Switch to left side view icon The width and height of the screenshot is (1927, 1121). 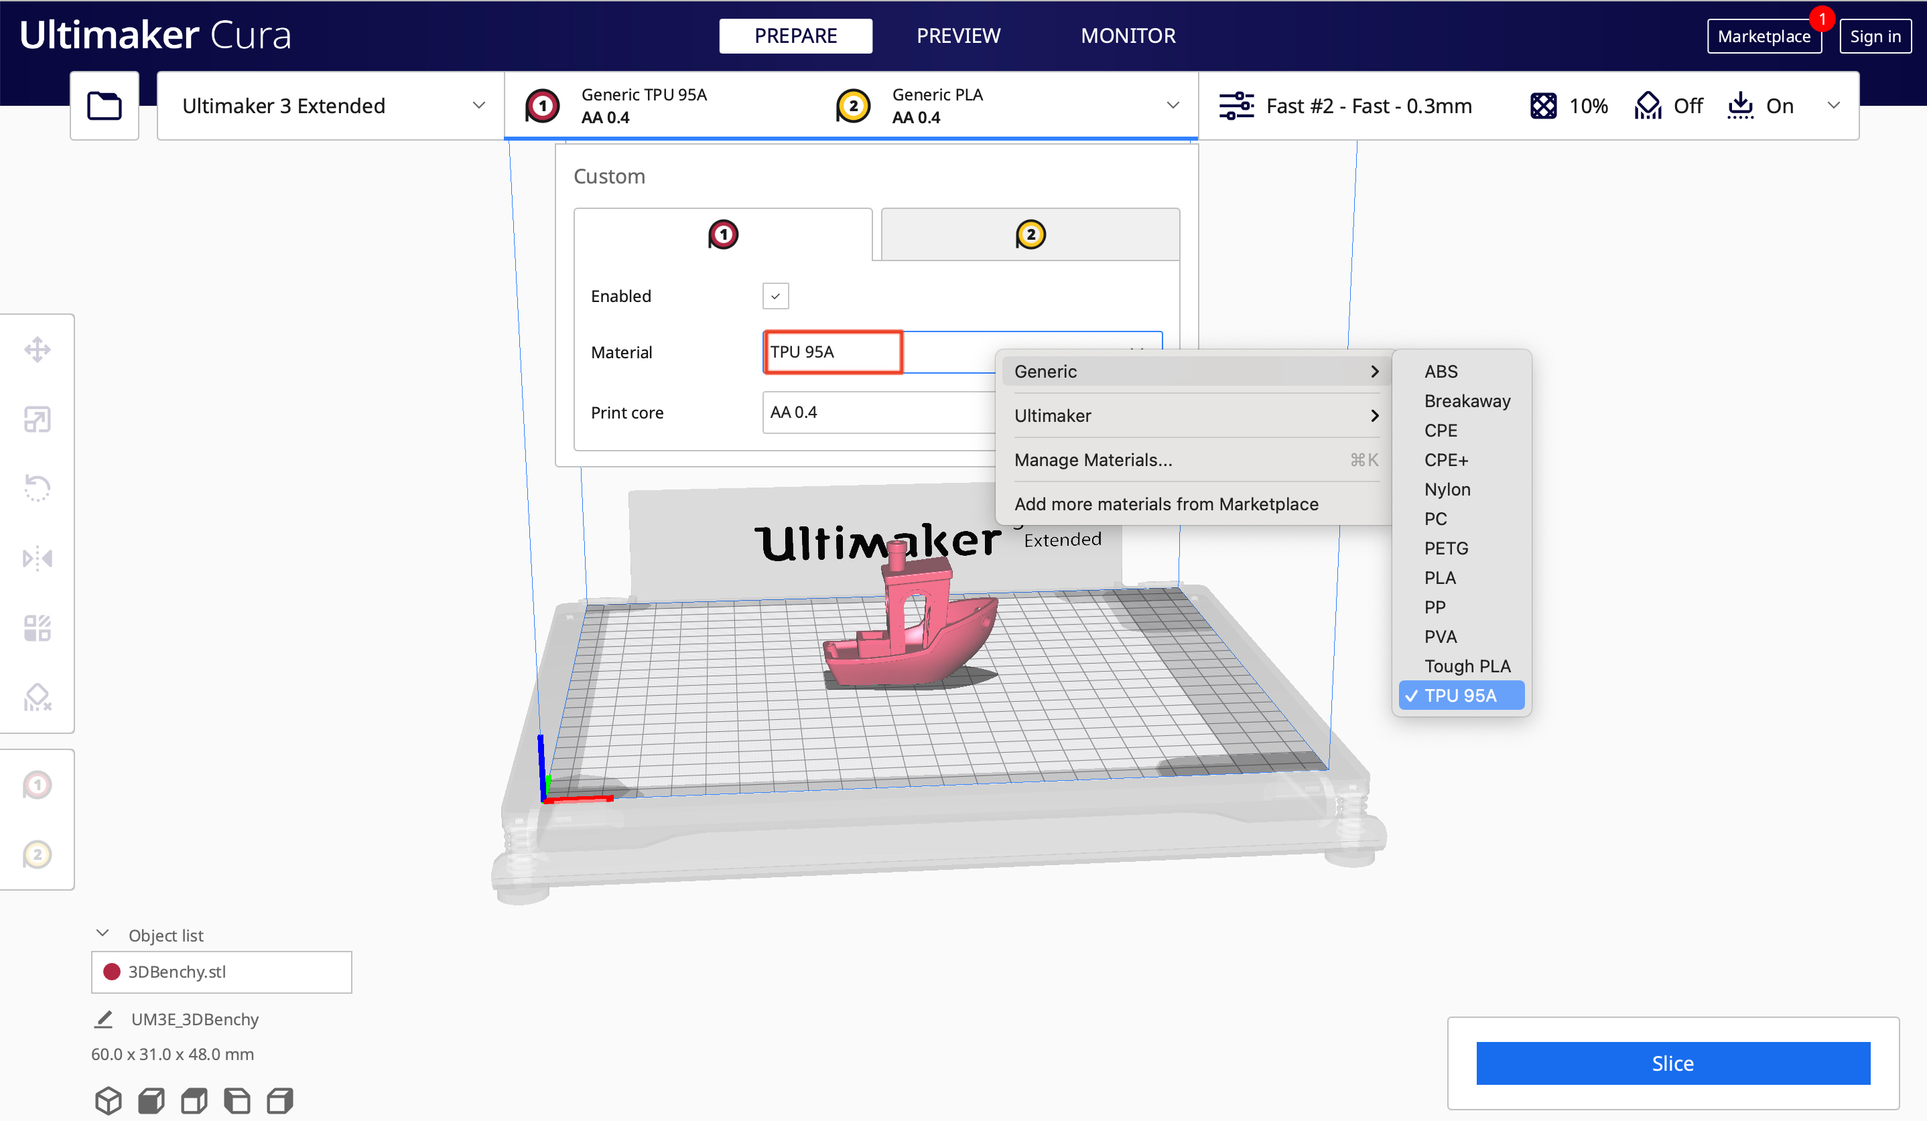pos(237,1100)
